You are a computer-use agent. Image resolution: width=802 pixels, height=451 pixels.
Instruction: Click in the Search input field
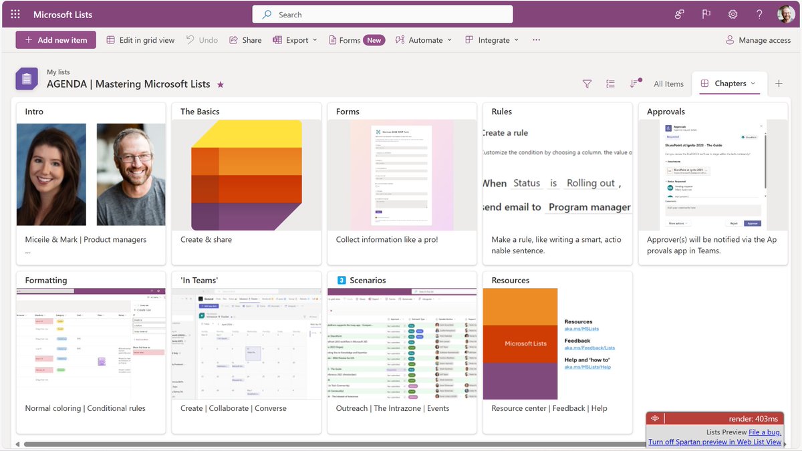[382, 15]
